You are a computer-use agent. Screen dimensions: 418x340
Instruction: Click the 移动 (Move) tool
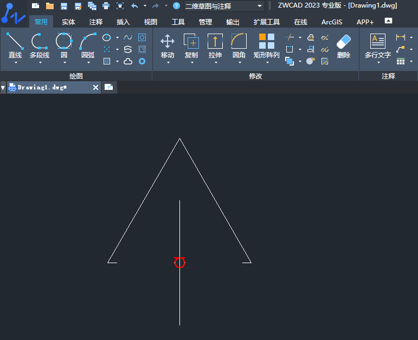pyautogui.click(x=168, y=46)
